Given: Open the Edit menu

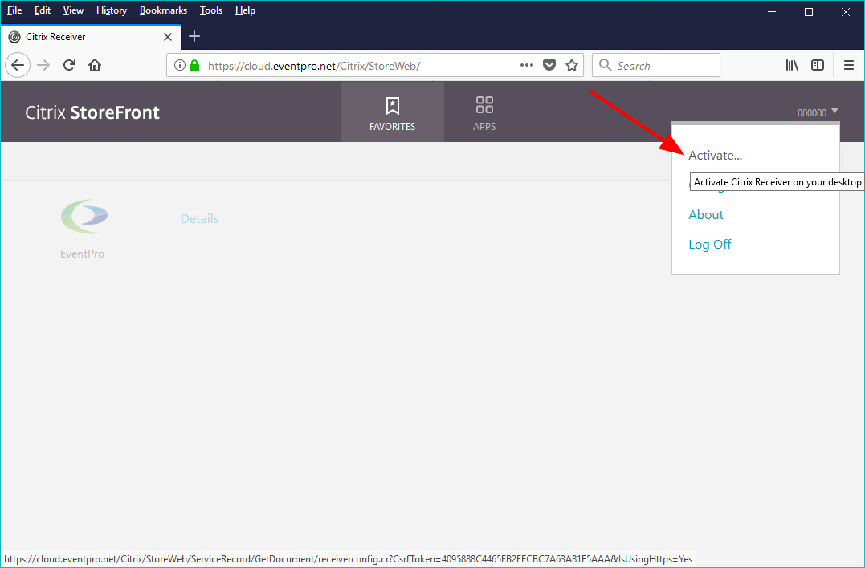Looking at the screenshot, I should (x=43, y=10).
